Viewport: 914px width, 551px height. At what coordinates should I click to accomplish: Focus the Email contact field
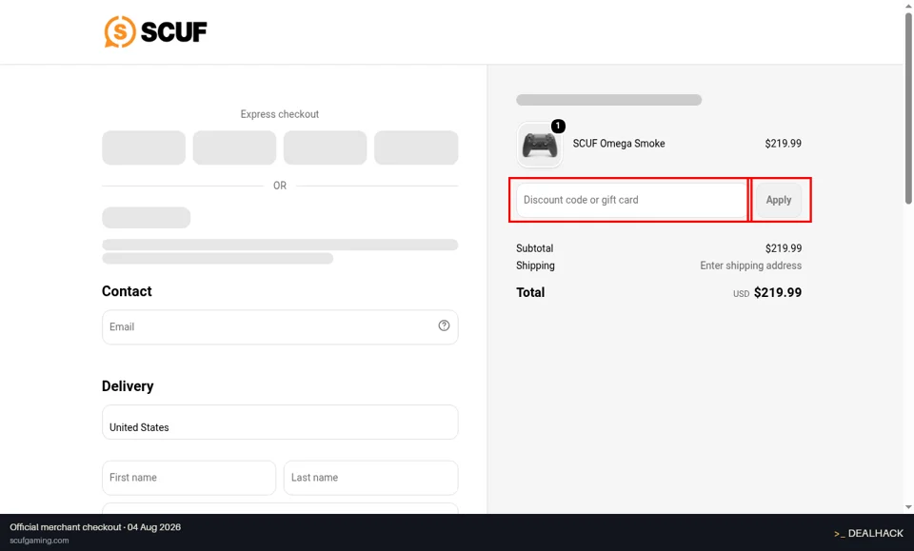(x=280, y=326)
